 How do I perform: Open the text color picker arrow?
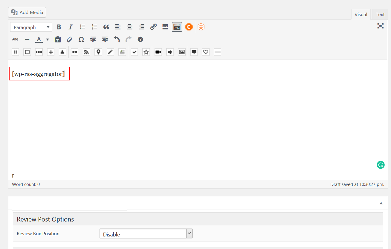click(47, 39)
